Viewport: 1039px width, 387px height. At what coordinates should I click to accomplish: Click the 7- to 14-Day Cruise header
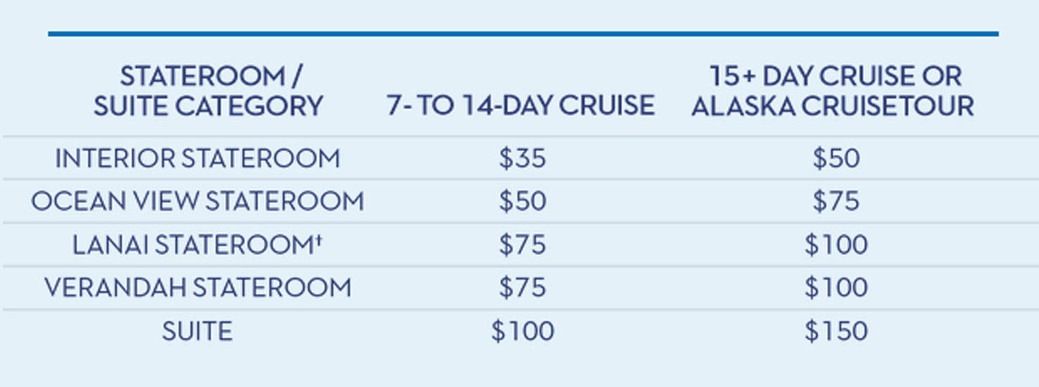pyautogui.click(x=521, y=106)
